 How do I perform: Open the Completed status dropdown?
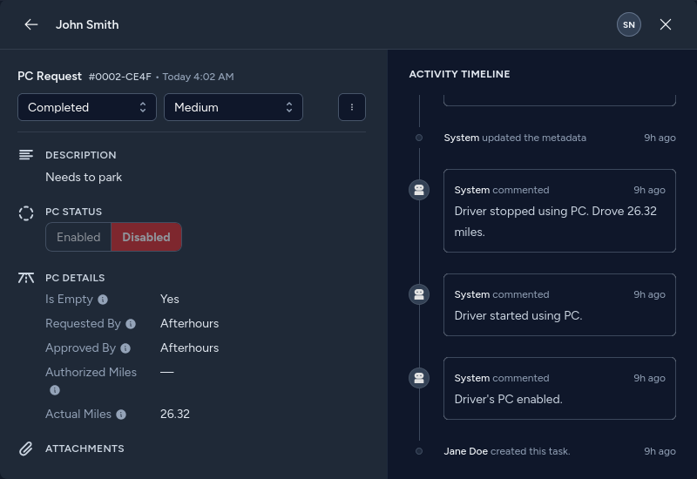(x=87, y=107)
